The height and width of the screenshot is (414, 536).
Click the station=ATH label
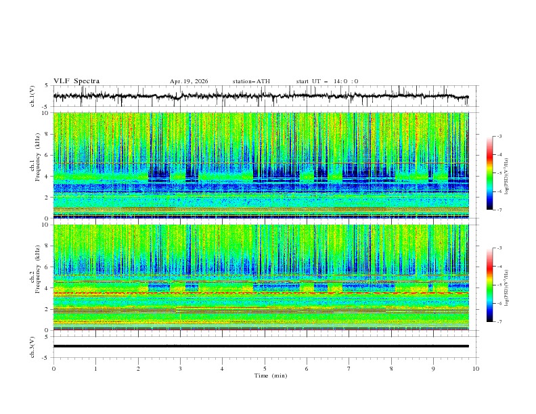(251, 81)
